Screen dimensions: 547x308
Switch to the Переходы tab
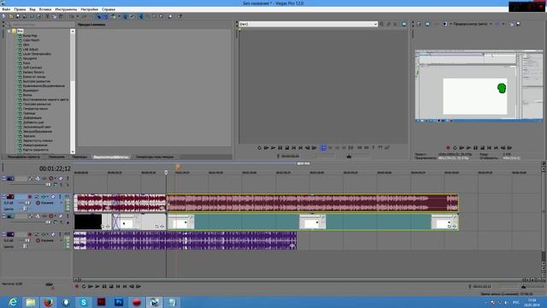coord(79,157)
